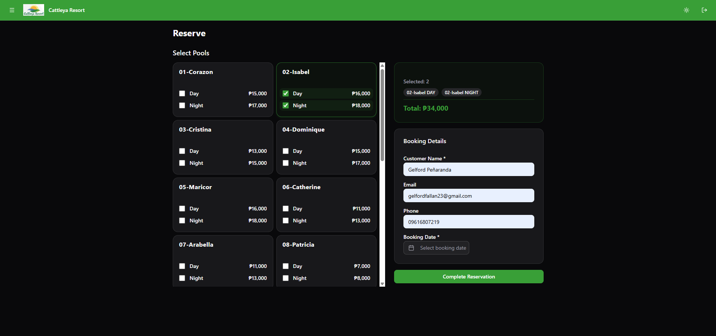716x336 pixels.
Task: Check Day for 06-Catherine pool
Action: (286, 209)
